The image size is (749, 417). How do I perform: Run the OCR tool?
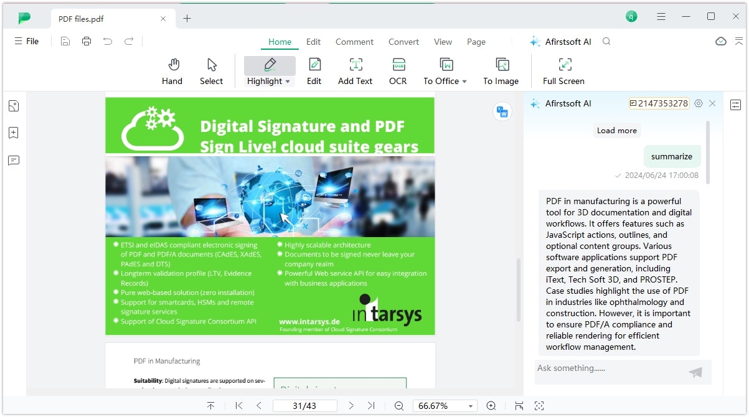click(398, 72)
